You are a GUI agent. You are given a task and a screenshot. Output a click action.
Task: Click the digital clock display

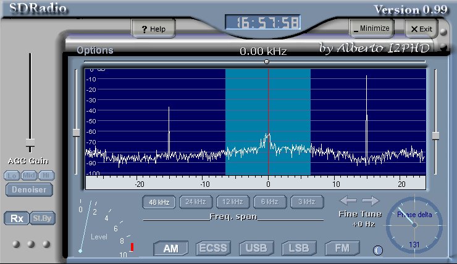pyautogui.click(x=264, y=23)
